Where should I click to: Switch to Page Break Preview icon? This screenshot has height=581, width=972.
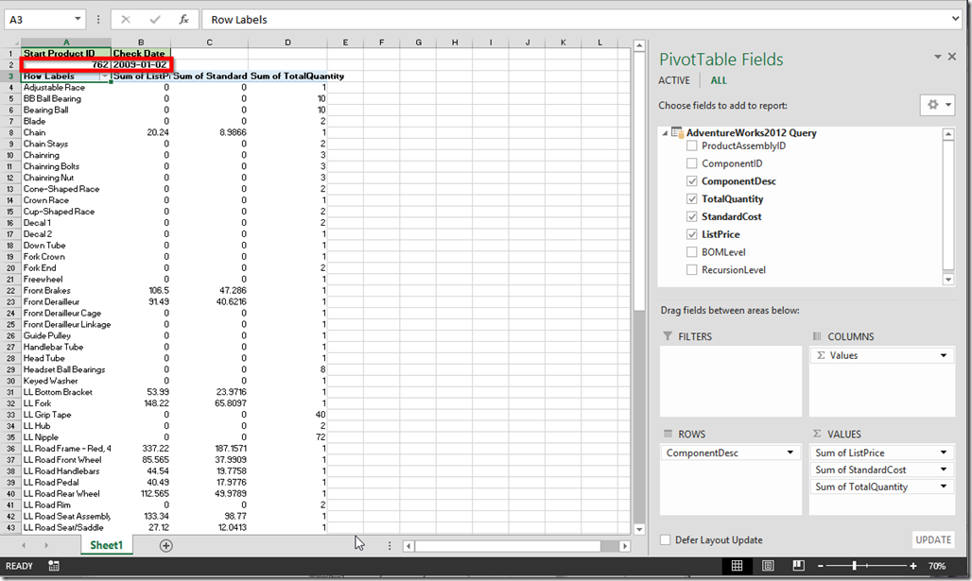tap(798, 566)
